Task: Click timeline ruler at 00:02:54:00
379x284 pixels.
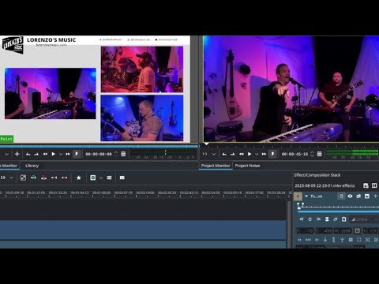Action: pos(211,192)
